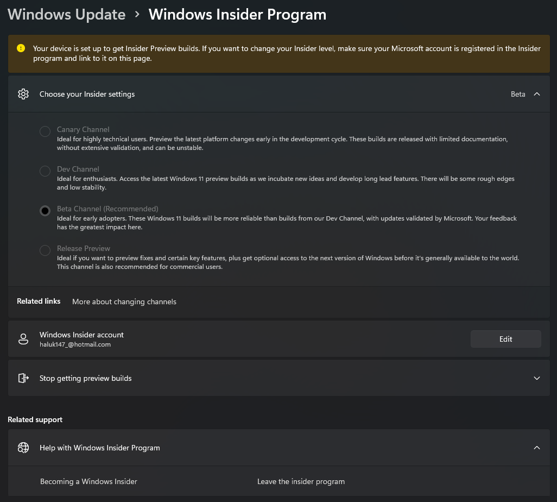Click the Beta label in settings header

pyautogui.click(x=518, y=94)
